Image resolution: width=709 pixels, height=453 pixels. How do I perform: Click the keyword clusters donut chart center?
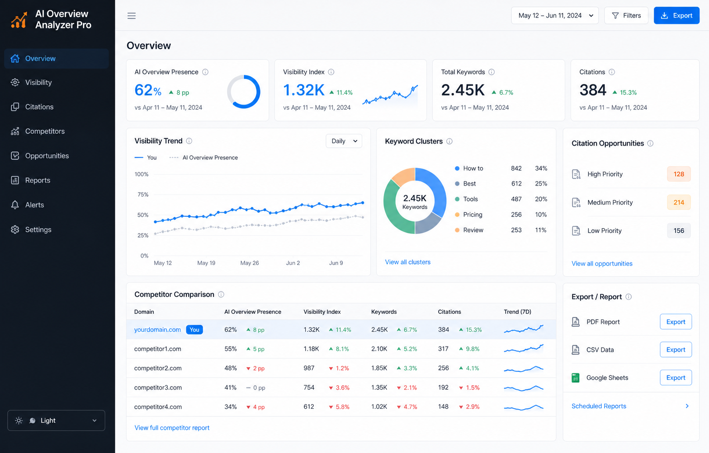415,201
